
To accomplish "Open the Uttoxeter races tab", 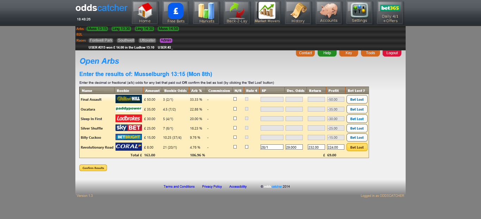I will pos(147,40).
